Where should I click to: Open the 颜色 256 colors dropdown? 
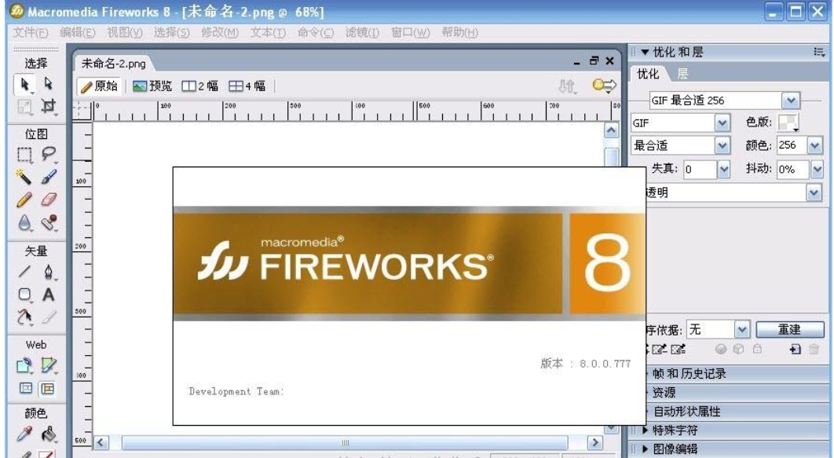click(815, 145)
